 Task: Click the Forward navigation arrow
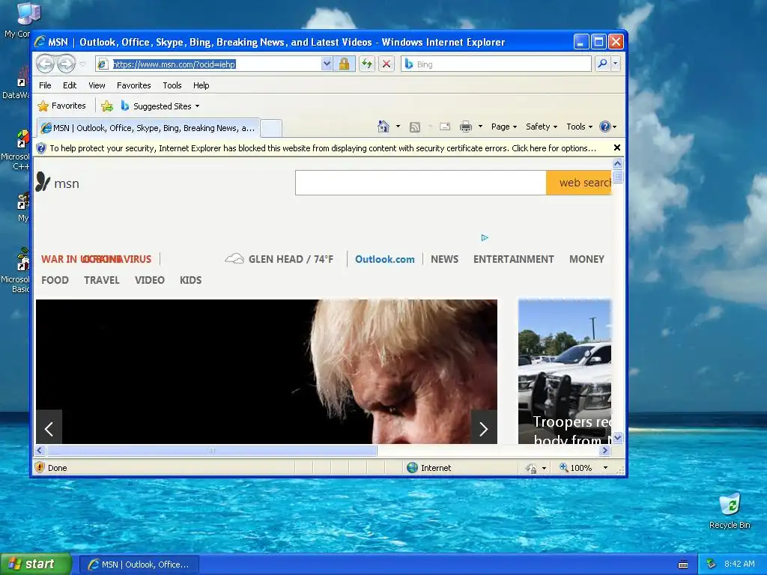click(66, 64)
